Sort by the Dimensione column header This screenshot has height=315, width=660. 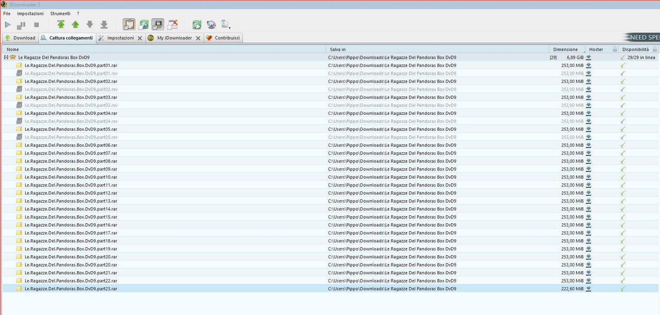click(x=567, y=49)
